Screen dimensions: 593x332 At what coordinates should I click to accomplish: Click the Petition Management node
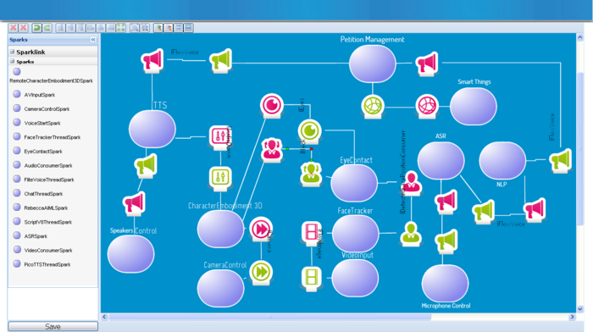[x=373, y=64]
